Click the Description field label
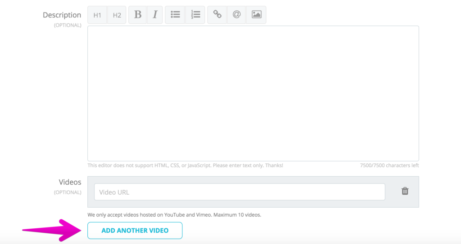Screen dimensions: 461x244 pyautogui.click(x=62, y=15)
